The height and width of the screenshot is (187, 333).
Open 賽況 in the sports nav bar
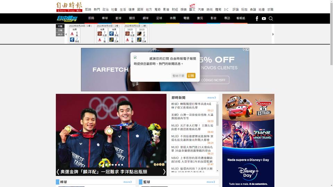pyautogui.click(x=200, y=18)
